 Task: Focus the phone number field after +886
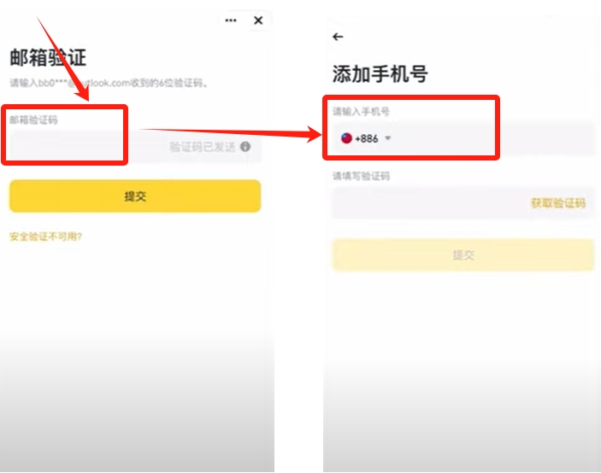(x=492, y=138)
